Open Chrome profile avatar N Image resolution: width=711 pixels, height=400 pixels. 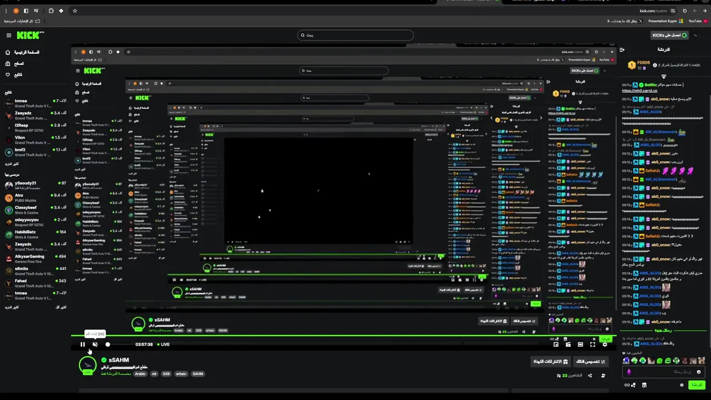[x=16, y=11]
